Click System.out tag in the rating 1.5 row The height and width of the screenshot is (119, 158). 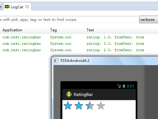(x=61, y=37)
